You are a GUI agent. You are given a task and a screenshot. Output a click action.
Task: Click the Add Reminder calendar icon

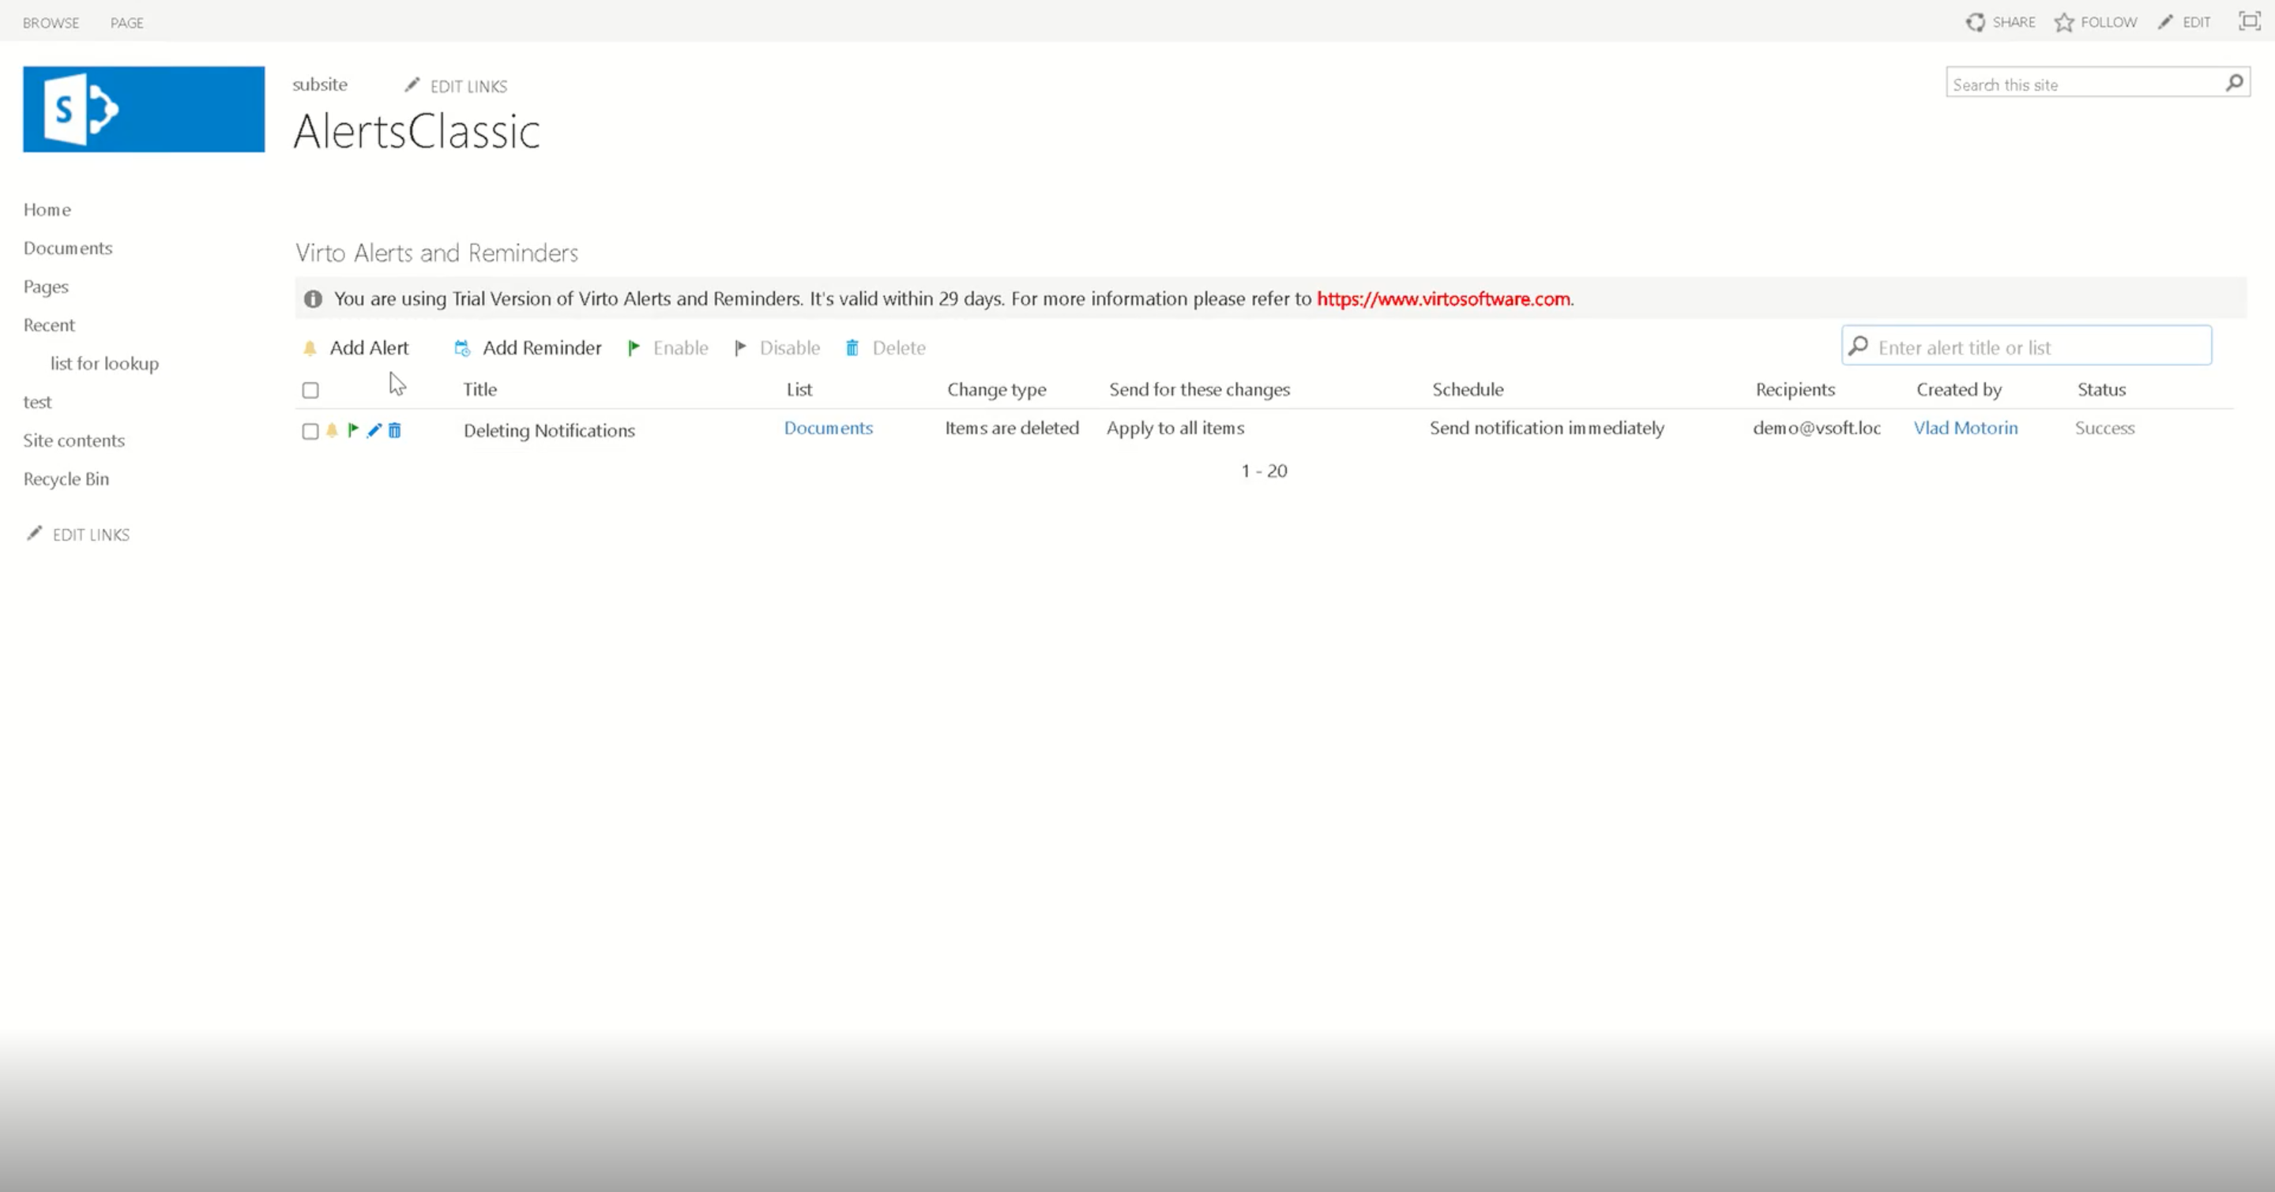click(x=462, y=347)
